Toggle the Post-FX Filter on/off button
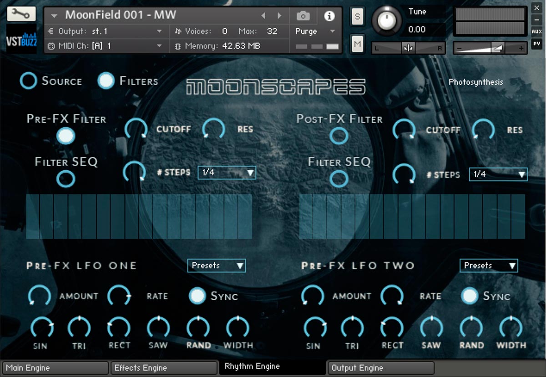This screenshot has width=546, height=377. (x=339, y=135)
